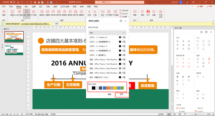Click the save icon in the quick access toolbar
The width and height of the screenshot is (215, 116).
(x=18, y=2)
